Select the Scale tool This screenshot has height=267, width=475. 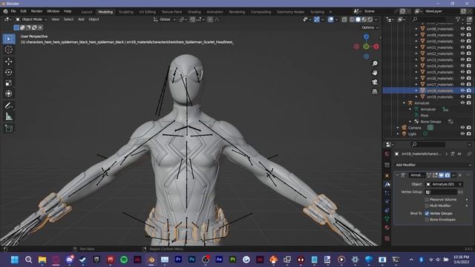click(x=8, y=83)
